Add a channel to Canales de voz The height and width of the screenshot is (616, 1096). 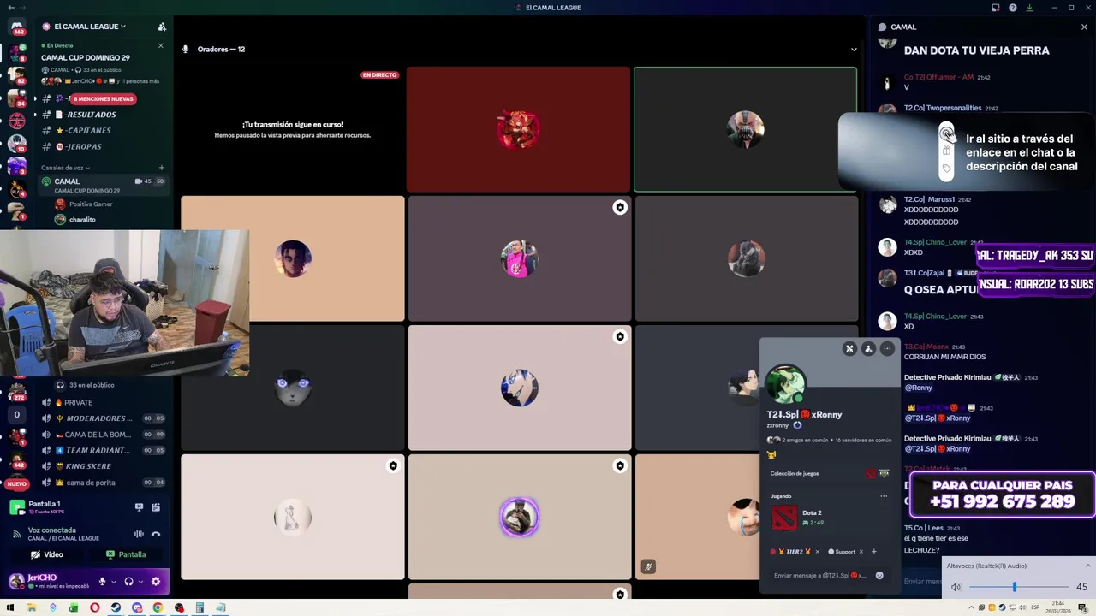pos(161,168)
